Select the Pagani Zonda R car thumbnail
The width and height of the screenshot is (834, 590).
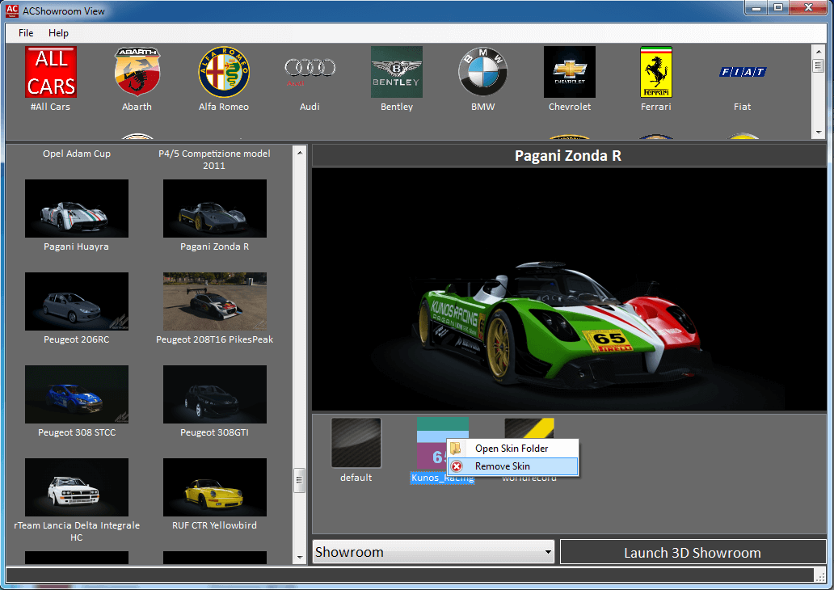(x=215, y=209)
